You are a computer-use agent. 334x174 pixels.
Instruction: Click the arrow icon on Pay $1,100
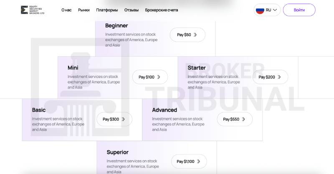pos(199,162)
